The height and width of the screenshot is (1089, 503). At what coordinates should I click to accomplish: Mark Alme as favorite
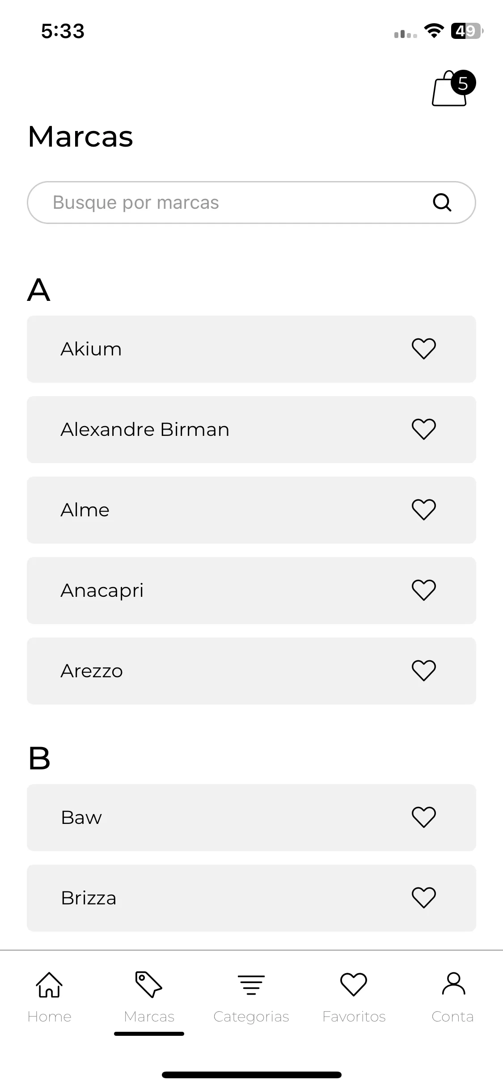point(423,510)
